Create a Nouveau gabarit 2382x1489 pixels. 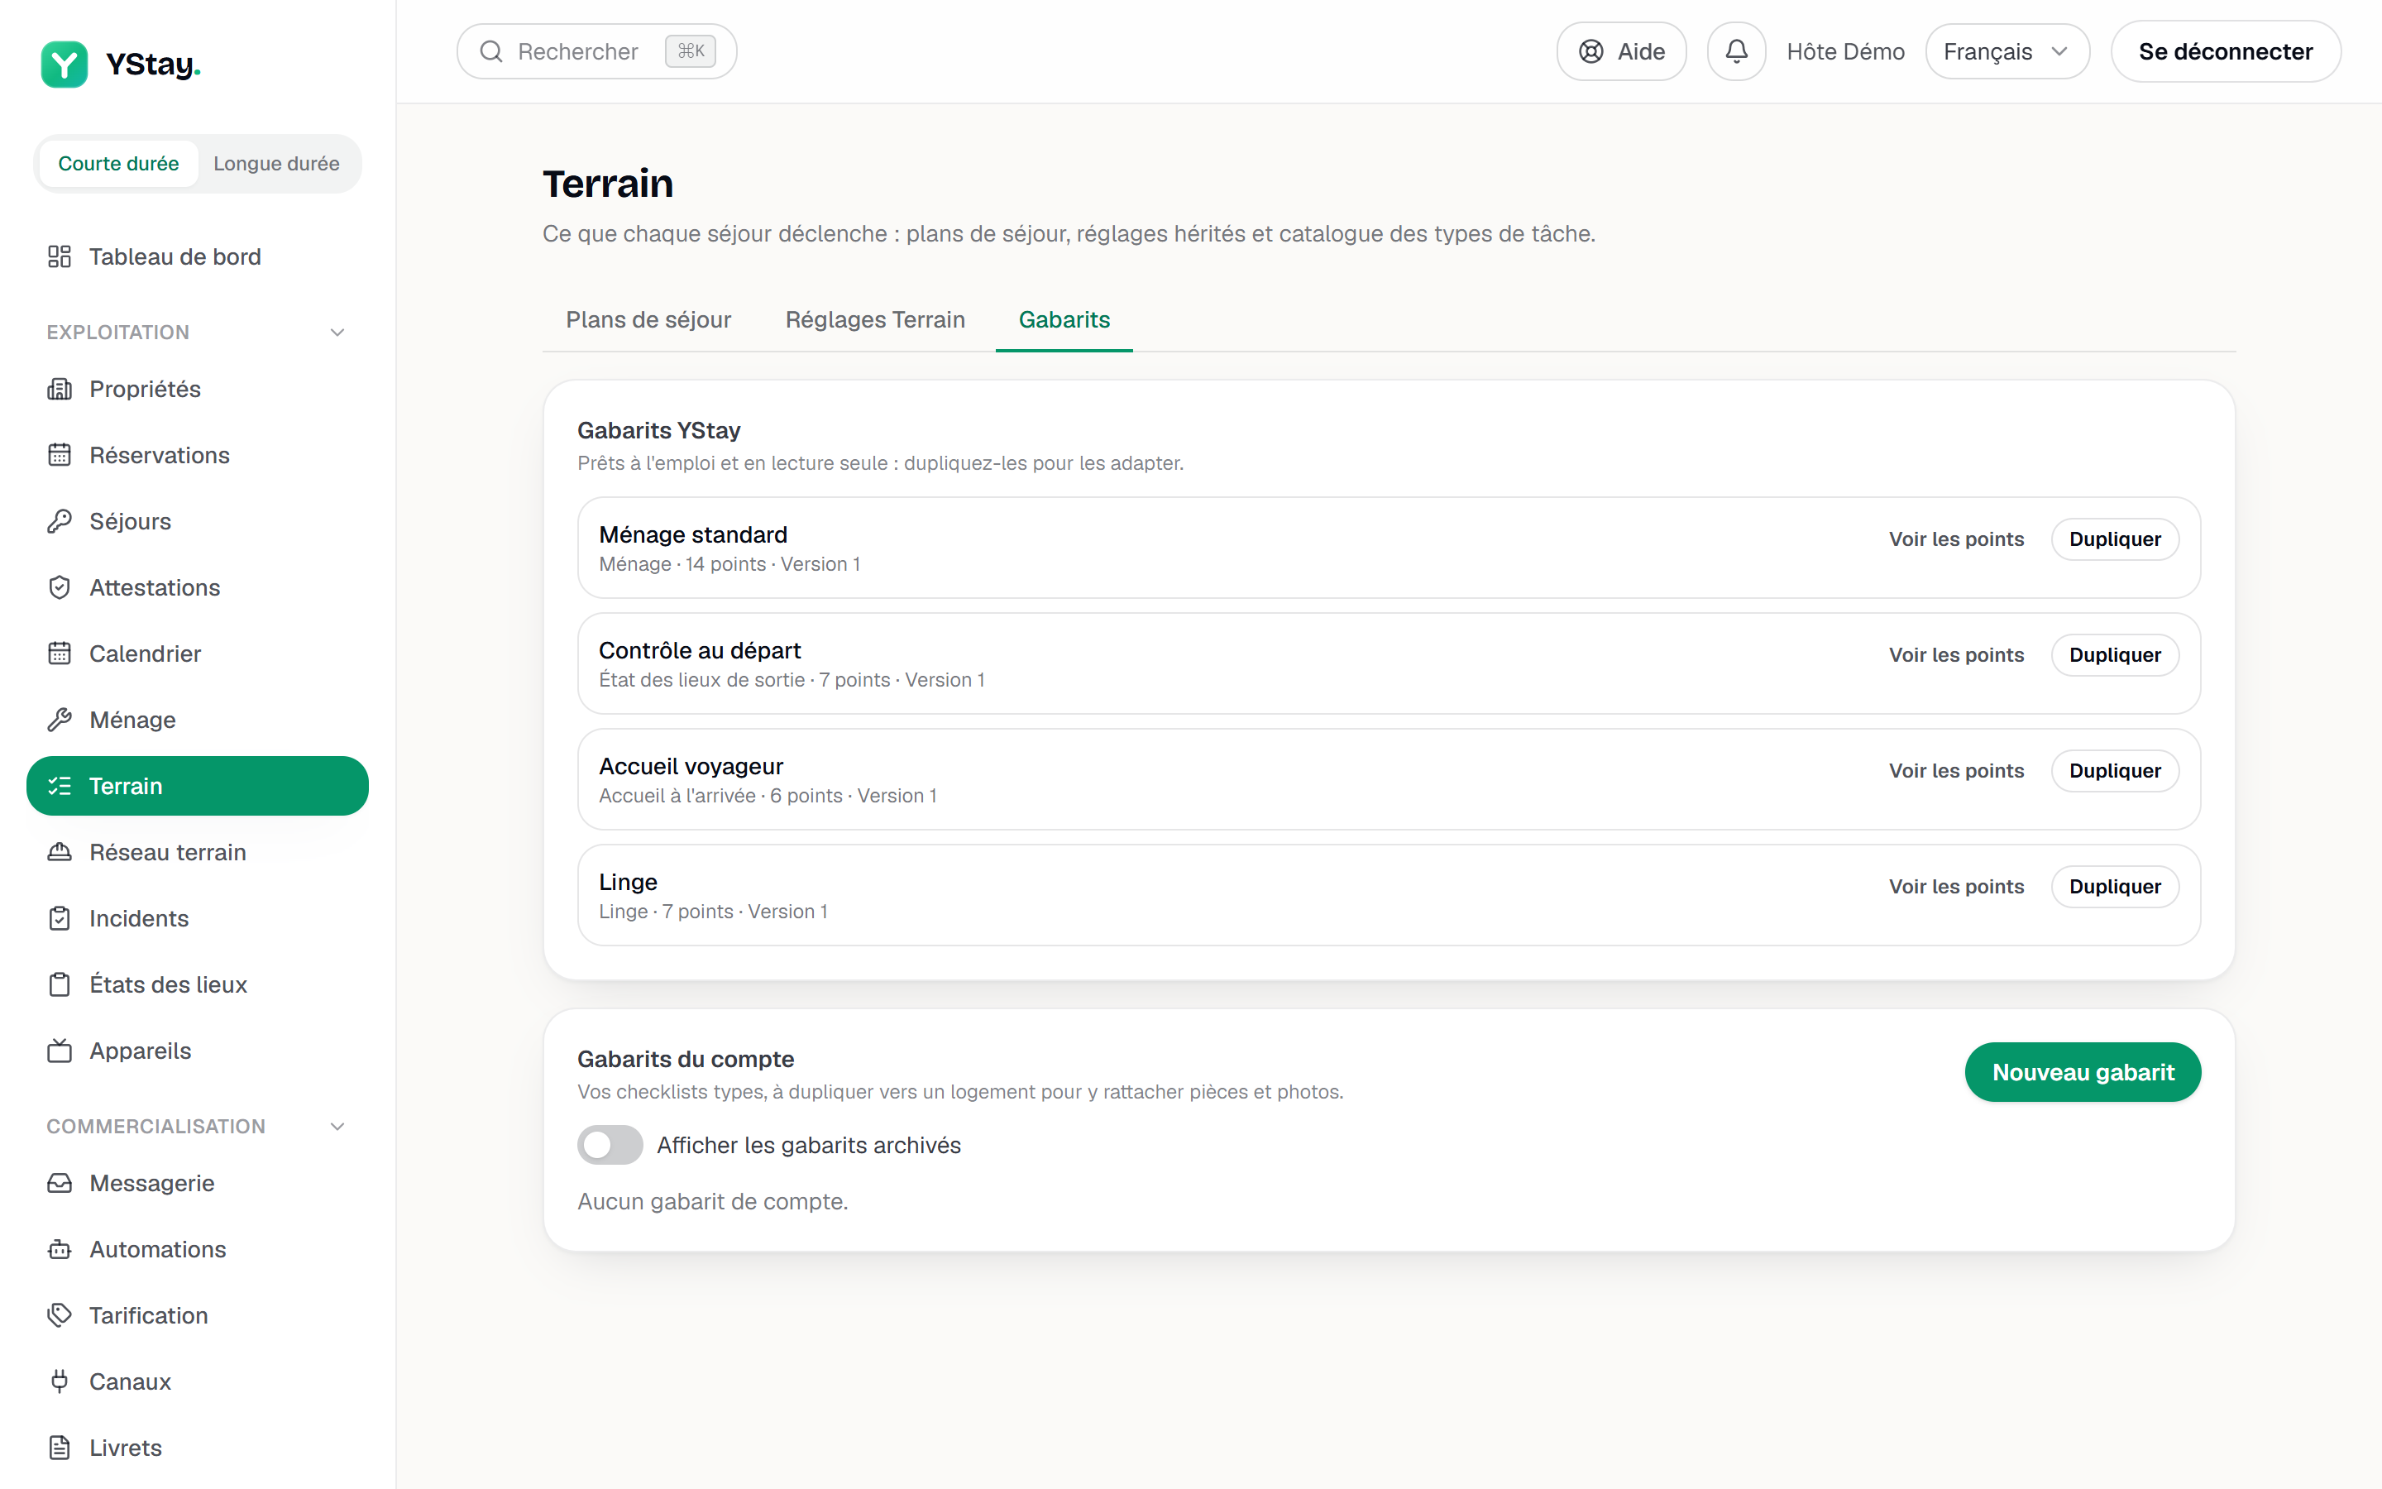2083,1072
